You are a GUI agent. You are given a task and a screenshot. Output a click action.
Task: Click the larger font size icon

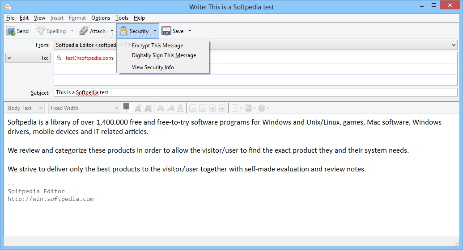(148, 108)
